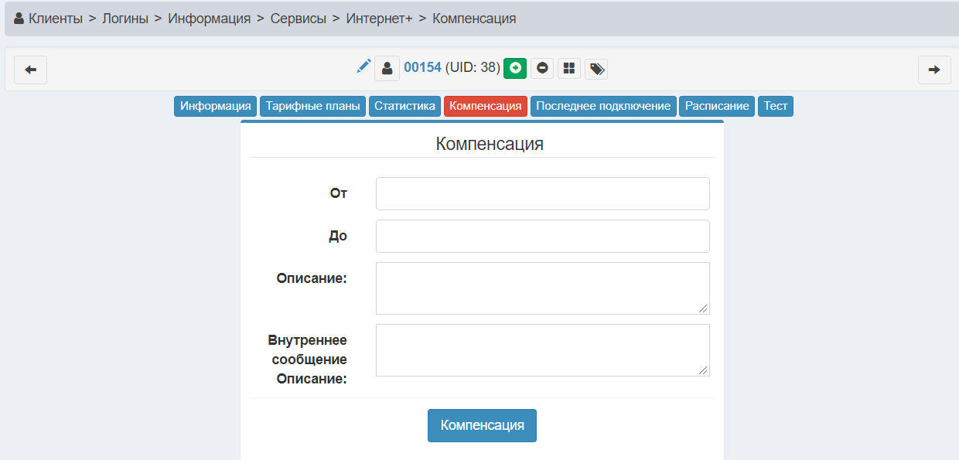
Task: Open the Тест tab
Action: coord(775,106)
